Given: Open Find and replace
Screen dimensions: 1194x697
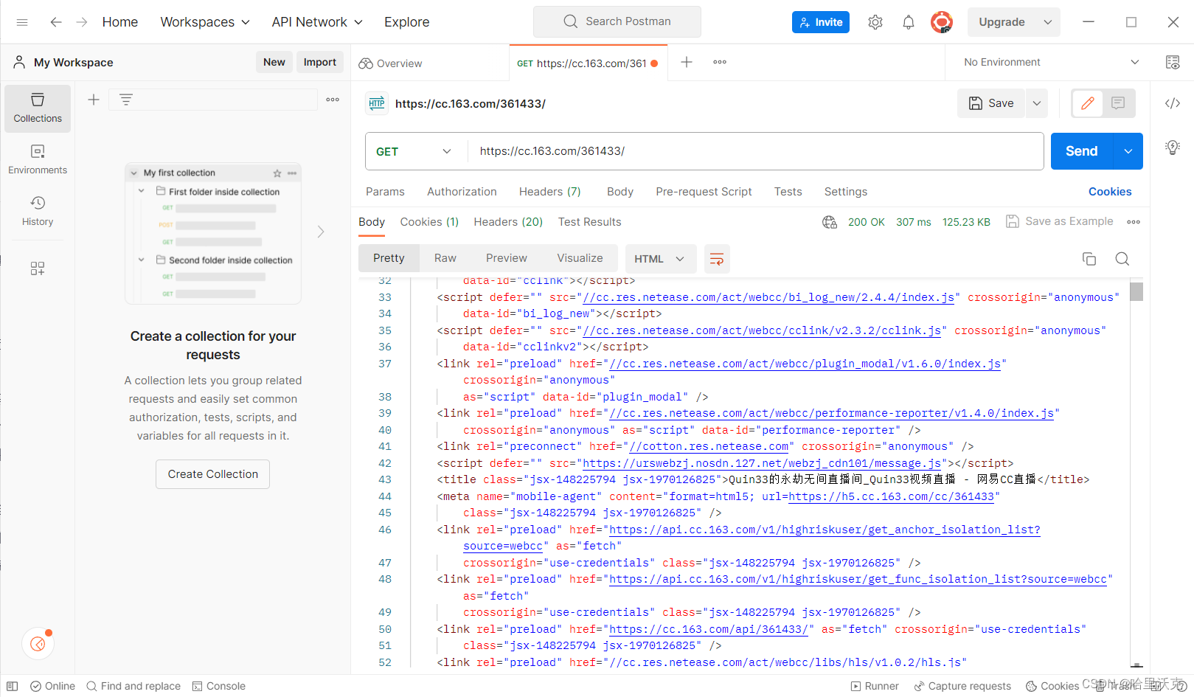Looking at the screenshot, I should 133,686.
